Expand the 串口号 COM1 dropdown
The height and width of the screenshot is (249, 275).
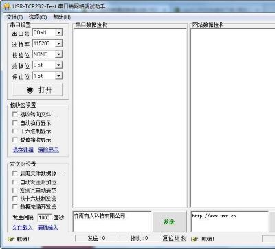[x=58, y=33]
